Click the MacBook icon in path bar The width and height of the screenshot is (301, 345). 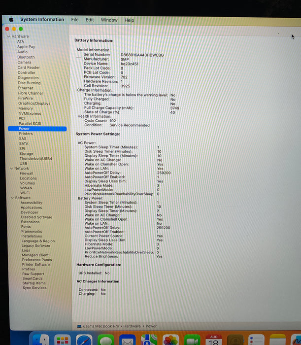click(79, 326)
